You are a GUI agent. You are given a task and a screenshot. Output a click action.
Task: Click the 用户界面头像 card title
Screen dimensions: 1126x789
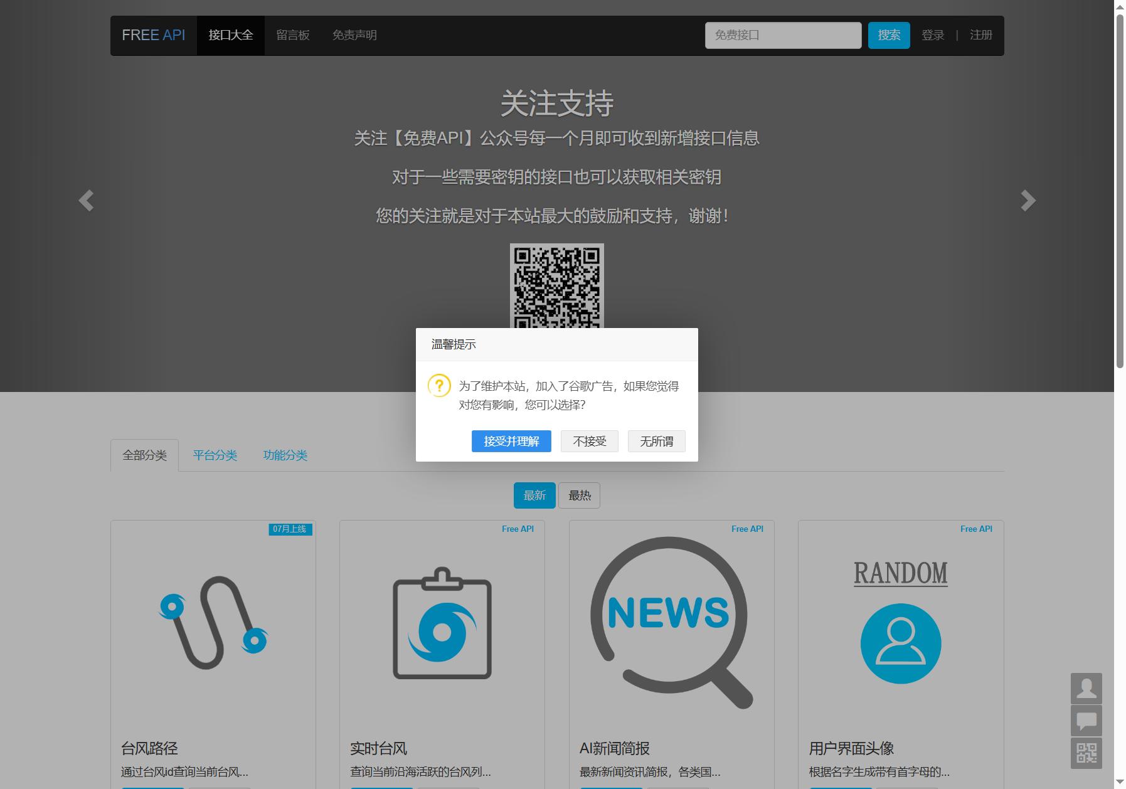pyautogui.click(x=851, y=748)
